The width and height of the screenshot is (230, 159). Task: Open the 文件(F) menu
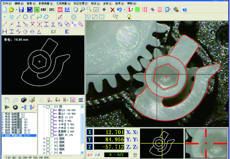7,3
